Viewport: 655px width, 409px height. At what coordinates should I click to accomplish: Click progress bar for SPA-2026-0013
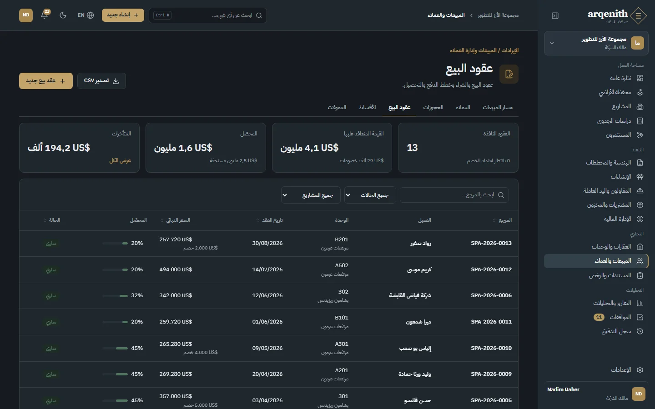pyautogui.click(x=115, y=244)
